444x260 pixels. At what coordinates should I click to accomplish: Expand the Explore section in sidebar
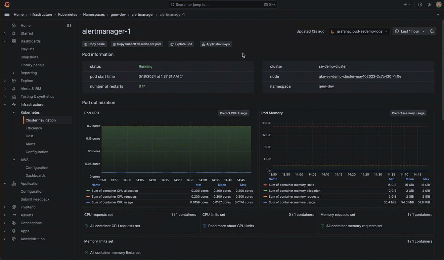[x=5, y=81]
